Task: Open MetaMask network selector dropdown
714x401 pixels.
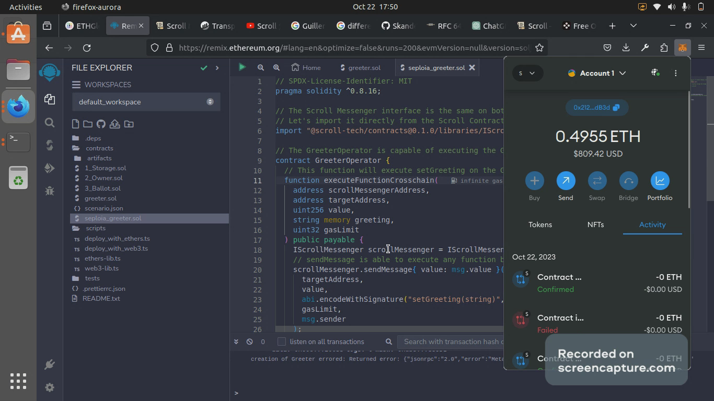Action: click(527, 73)
